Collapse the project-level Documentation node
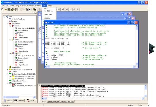 pos(7,83)
